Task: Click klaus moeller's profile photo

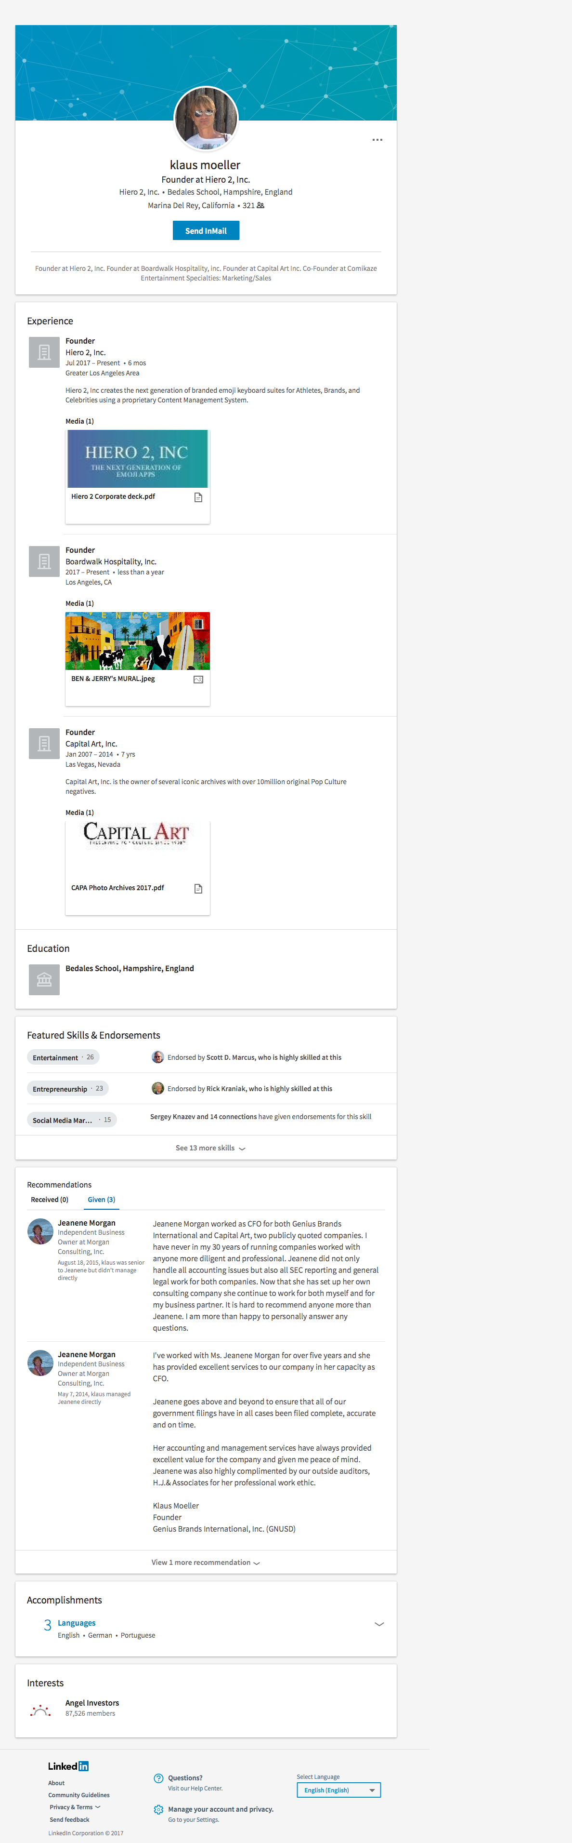Action: (x=206, y=119)
